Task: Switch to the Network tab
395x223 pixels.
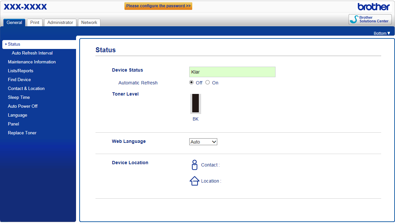Action: coord(89,23)
